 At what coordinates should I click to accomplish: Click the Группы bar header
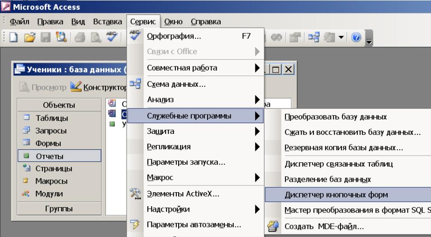click(59, 209)
